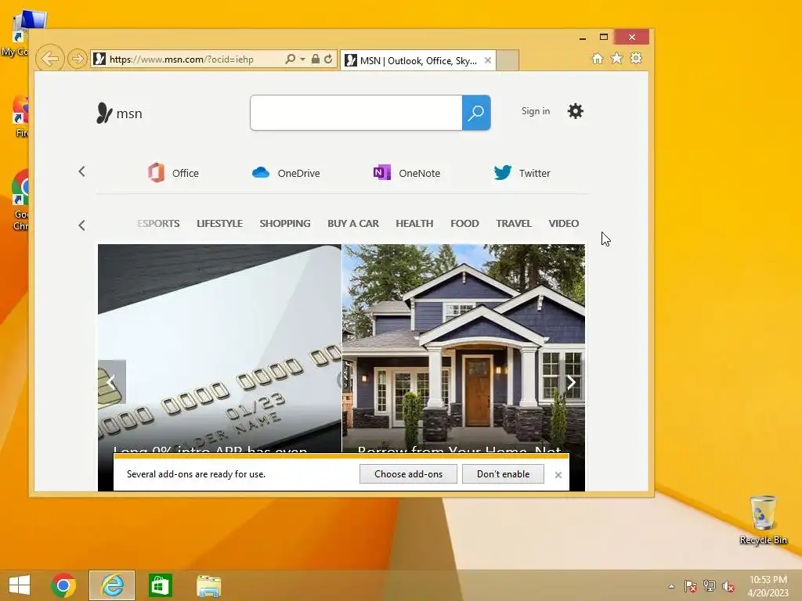Image resolution: width=802 pixels, height=601 pixels.
Task: Click the Internet Explorer taskbar icon
Action: pyautogui.click(x=112, y=585)
